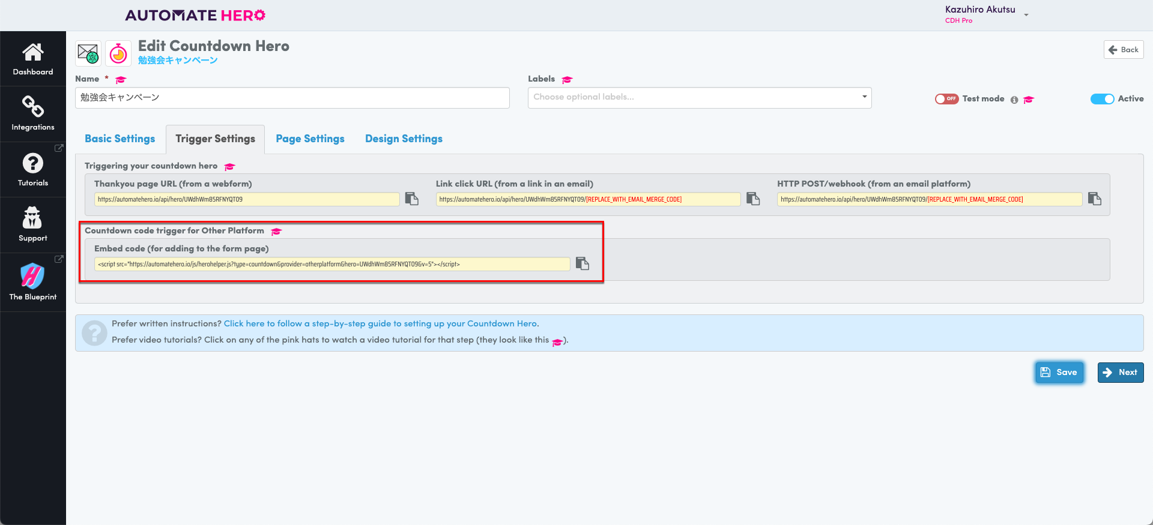Click the 勉強会キャンペーン subtitle link

pos(178,60)
